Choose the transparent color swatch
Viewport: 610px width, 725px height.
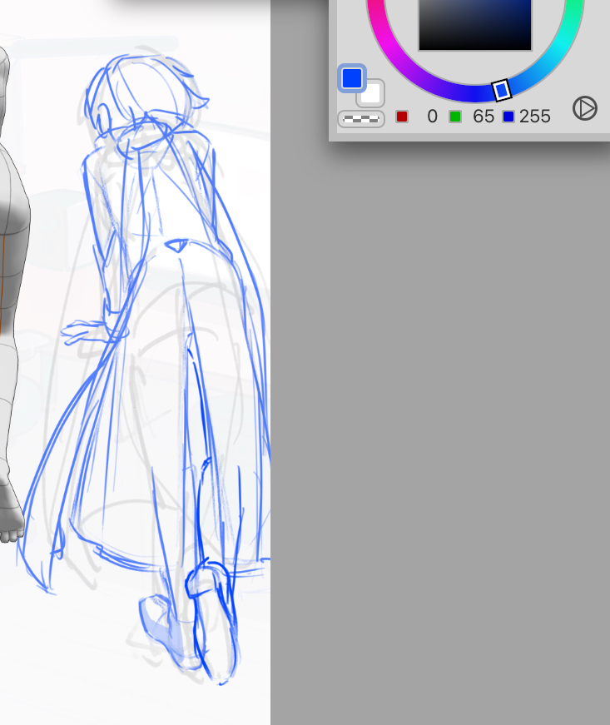(x=360, y=119)
